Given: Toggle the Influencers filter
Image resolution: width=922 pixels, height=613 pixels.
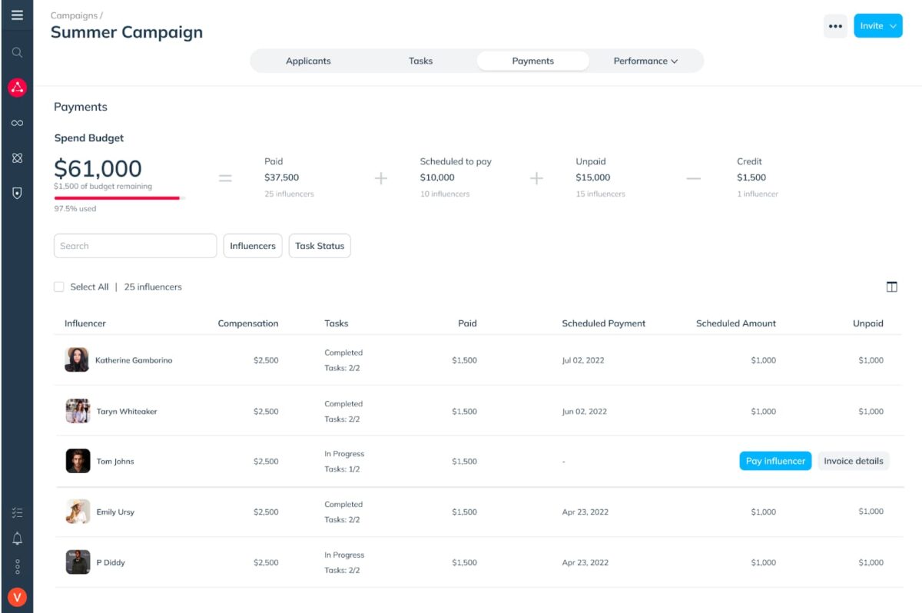Looking at the screenshot, I should (252, 246).
